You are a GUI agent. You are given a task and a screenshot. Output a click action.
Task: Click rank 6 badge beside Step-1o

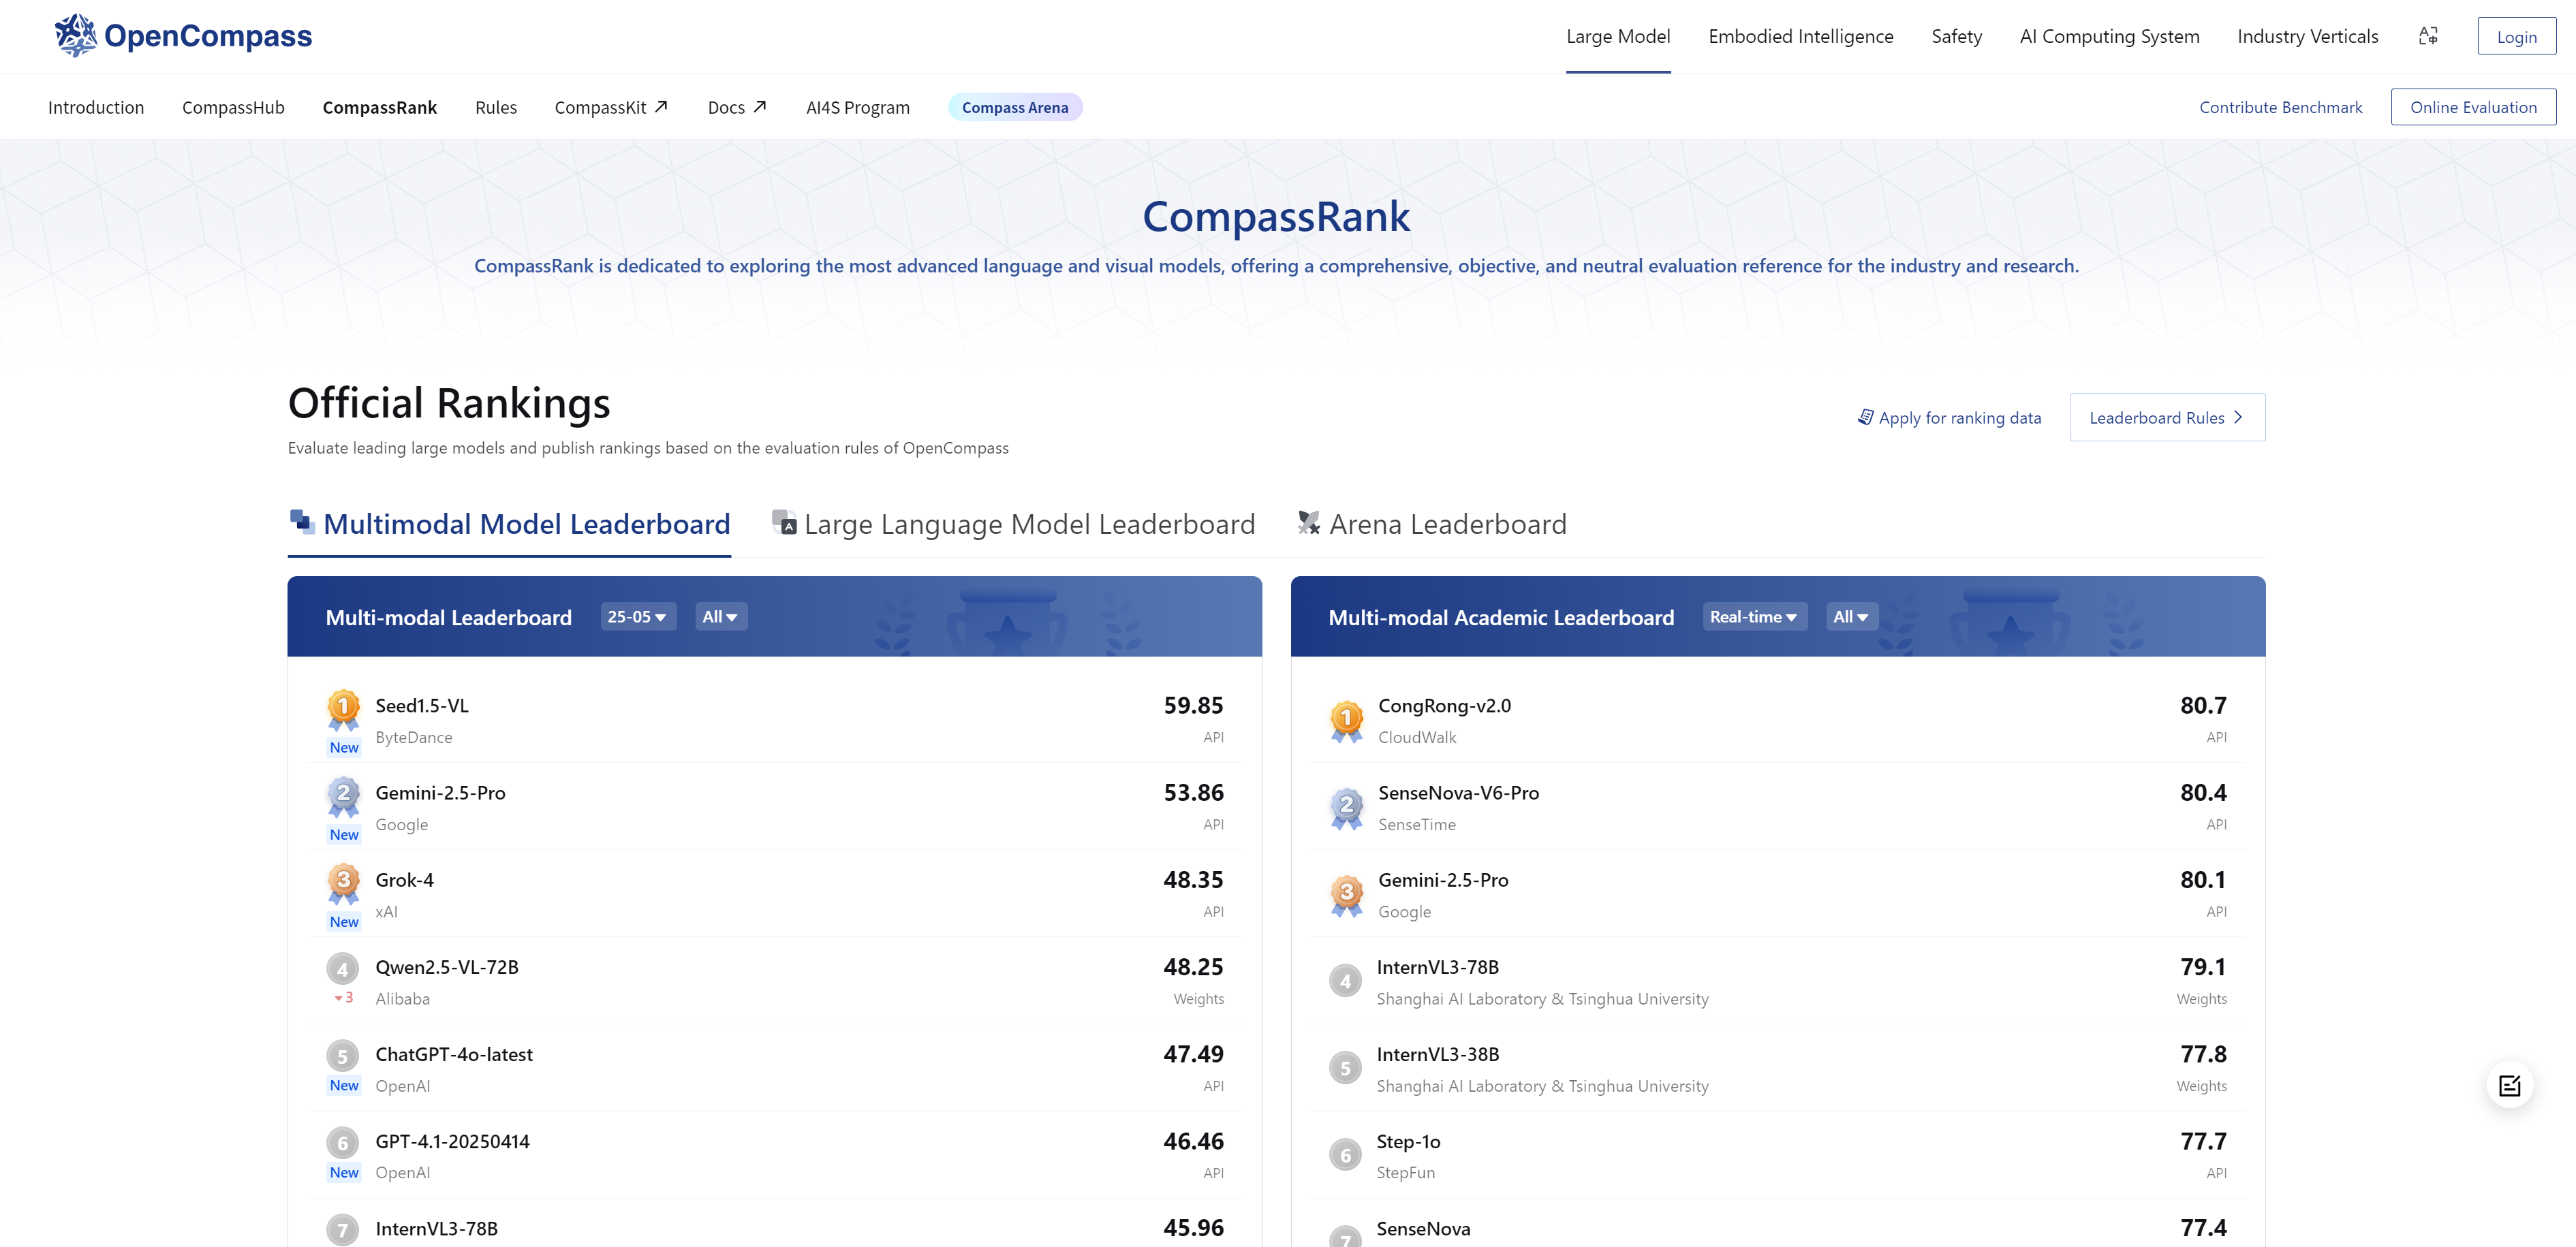(x=1345, y=1155)
